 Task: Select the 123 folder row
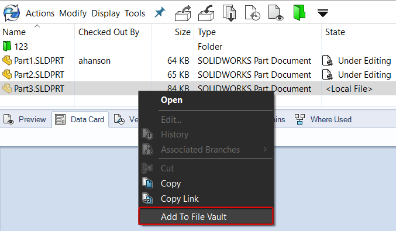(x=198, y=46)
